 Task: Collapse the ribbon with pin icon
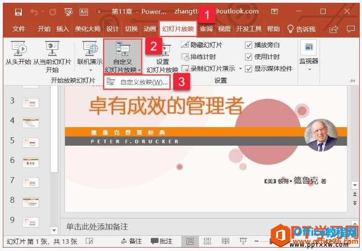point(352,81)
